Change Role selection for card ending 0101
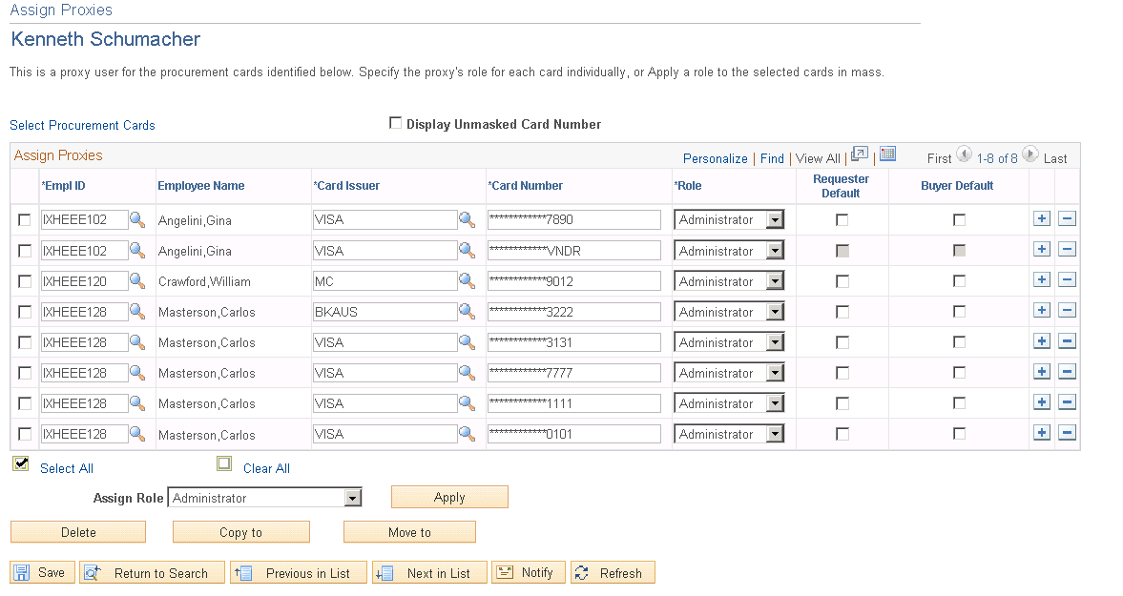The width and height of the screenshot is (1123, 596). (x=777, y=433)
